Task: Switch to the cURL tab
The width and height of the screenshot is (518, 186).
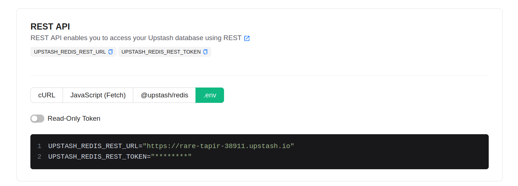Action: point(46,95)
